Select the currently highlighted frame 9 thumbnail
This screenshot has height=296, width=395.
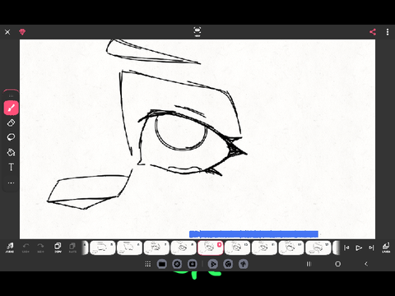[211, 247]
